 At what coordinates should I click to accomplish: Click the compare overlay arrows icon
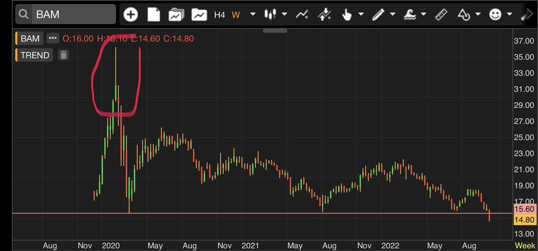coord(324,15)
